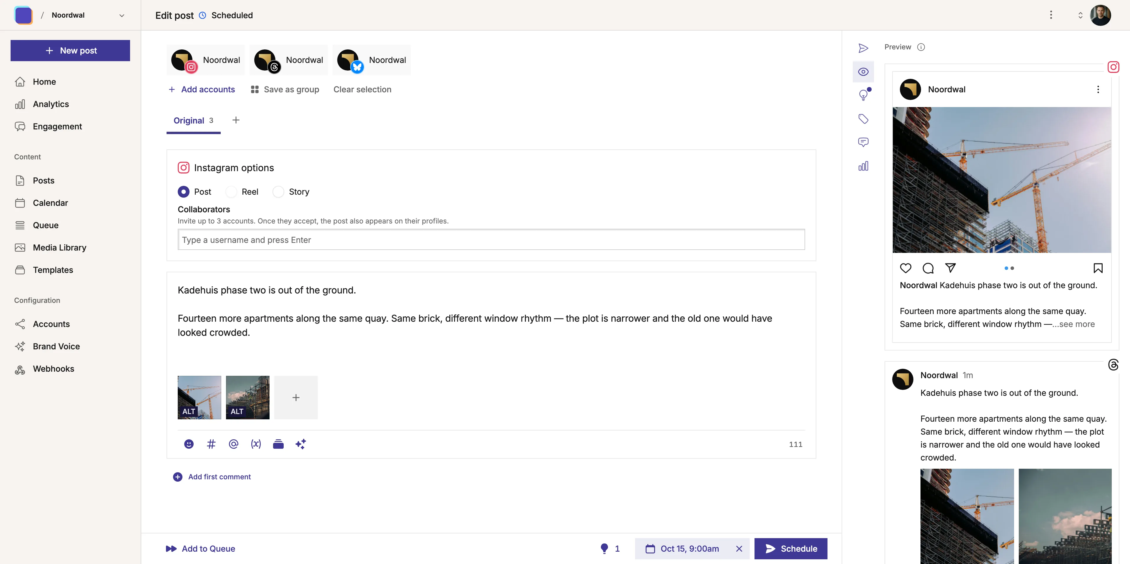1130x564 pixels.
Task: Add a new version tab with plus
Action: pos(235,120)
